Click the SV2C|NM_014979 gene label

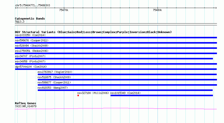[26, 106]
